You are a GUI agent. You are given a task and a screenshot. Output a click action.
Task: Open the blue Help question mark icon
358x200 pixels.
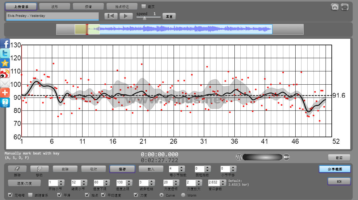5,102
